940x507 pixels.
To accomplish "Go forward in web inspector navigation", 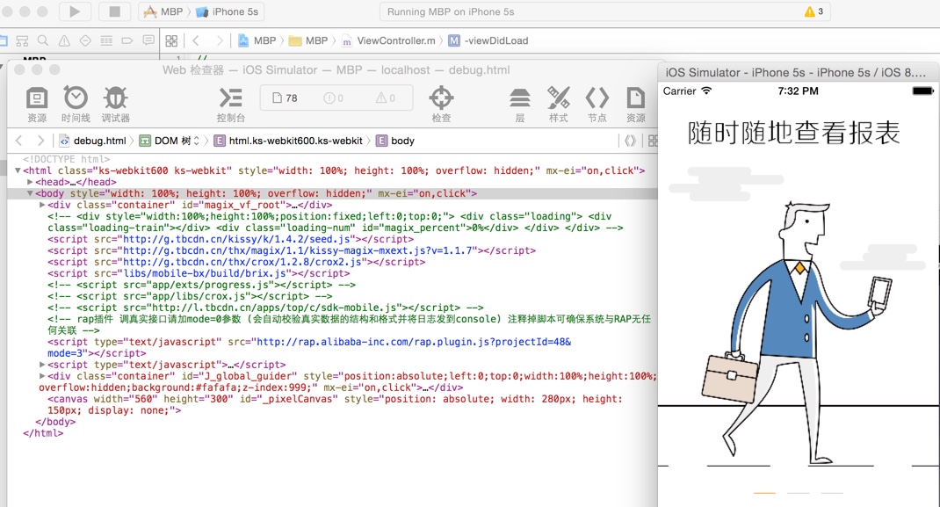I will pos(40,141).
